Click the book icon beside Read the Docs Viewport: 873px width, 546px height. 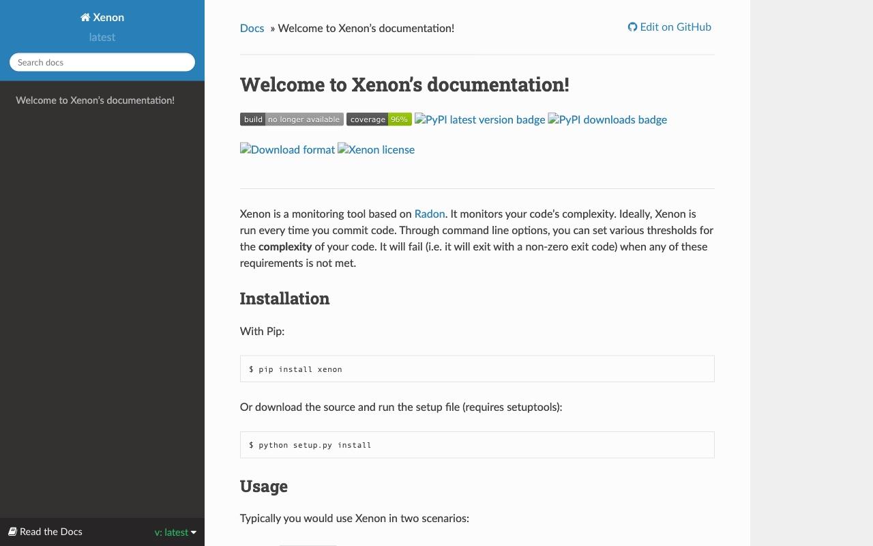[12, 532]
